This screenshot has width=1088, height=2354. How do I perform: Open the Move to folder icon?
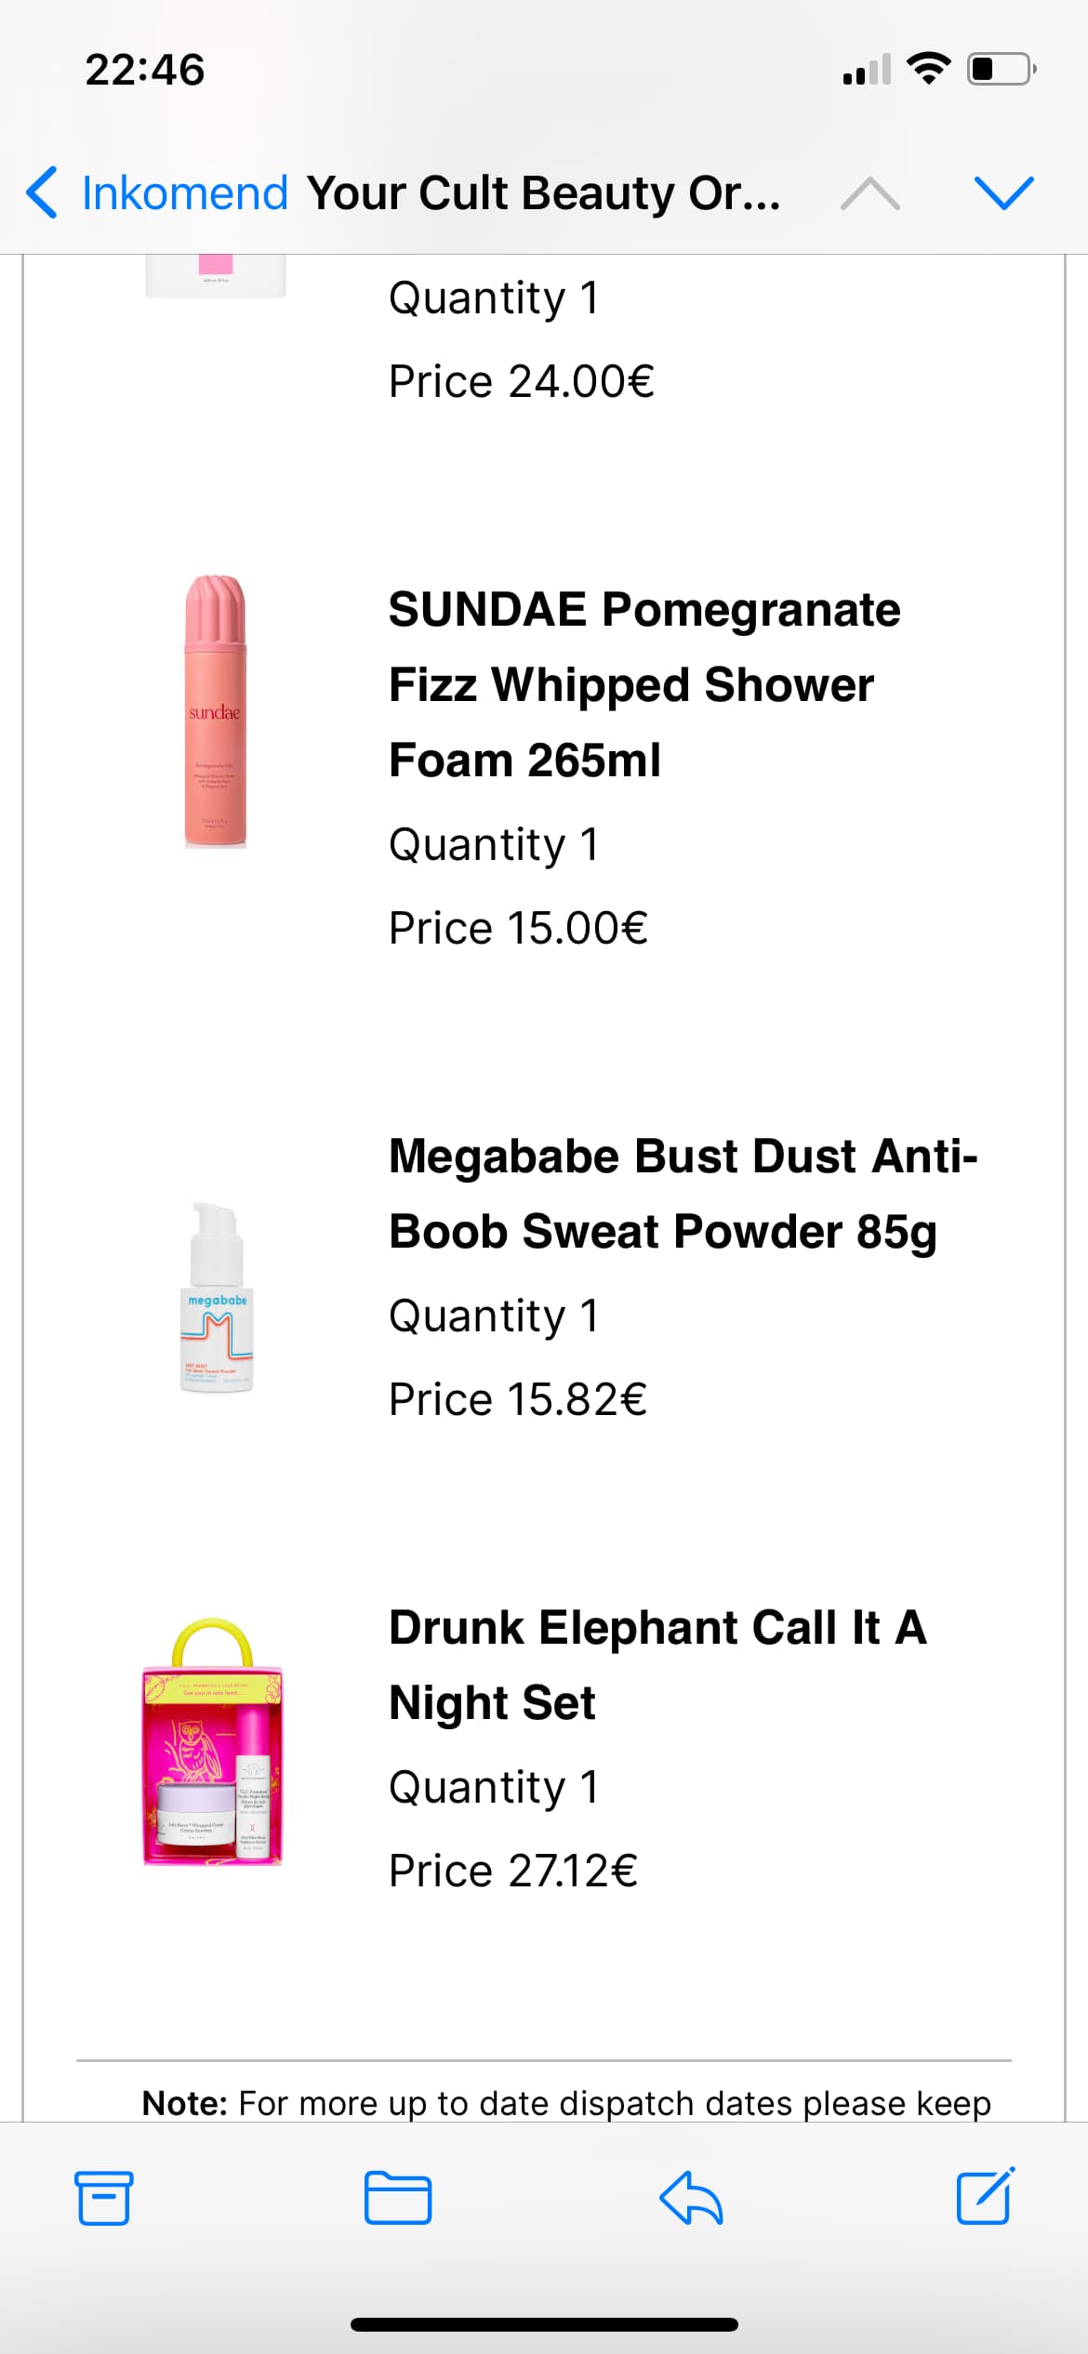click(x=397, y=2198)
